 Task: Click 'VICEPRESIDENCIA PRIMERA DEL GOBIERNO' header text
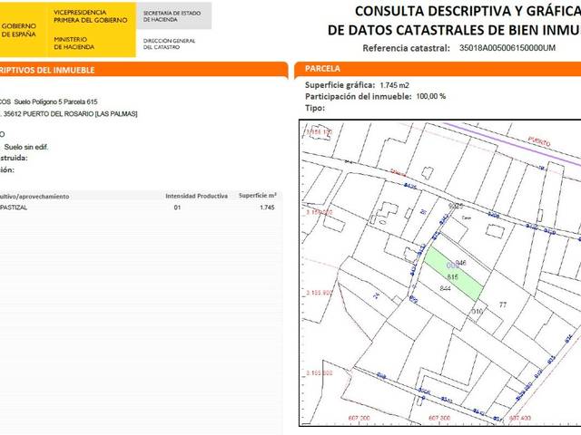click(x=90, y=16)
